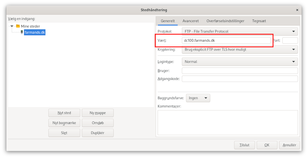The image size is (308, 158).
Task: Click the Tilslut button
Action: pyautogui.click(x=244, y=145)
